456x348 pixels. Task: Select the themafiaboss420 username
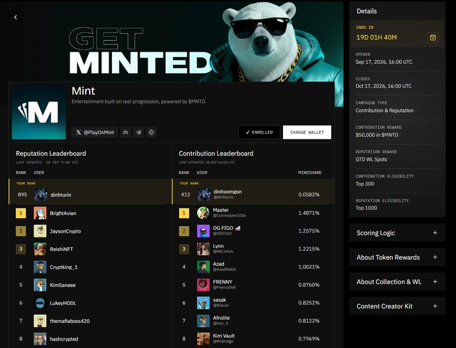70,321
